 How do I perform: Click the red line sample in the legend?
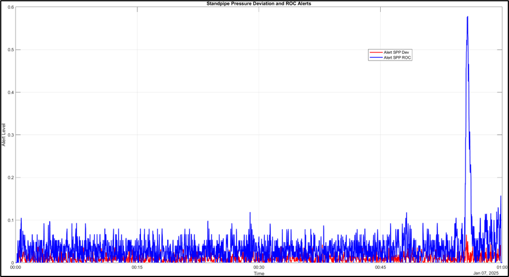click(376, 53)
